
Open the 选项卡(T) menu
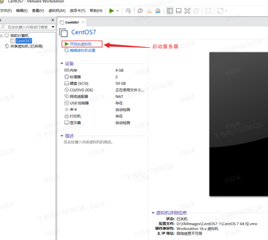click(77, 10)
